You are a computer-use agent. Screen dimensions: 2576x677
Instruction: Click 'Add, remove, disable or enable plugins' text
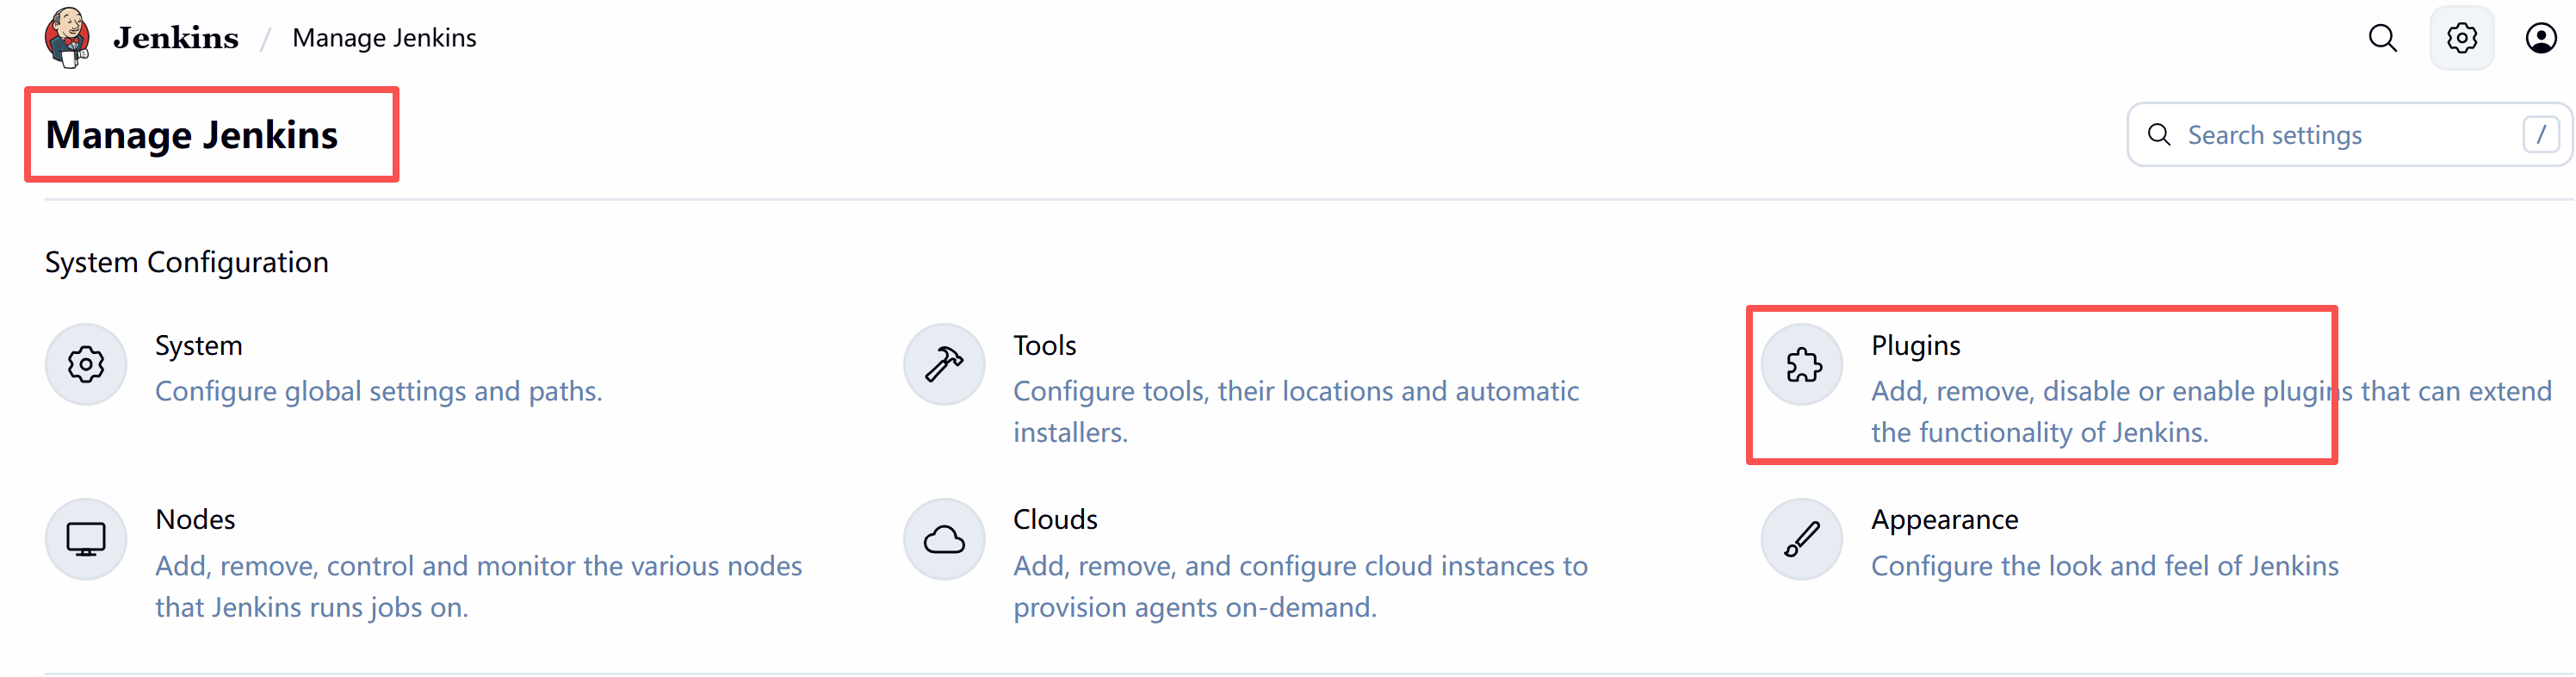click(2211, 411)
